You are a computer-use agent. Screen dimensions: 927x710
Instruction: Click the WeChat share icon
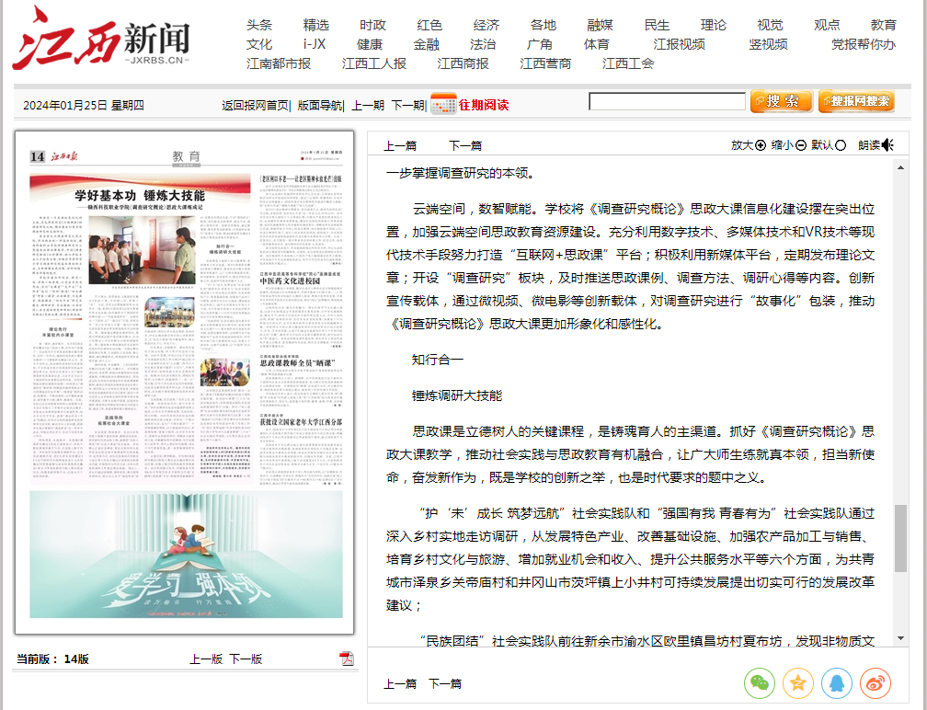759,682
